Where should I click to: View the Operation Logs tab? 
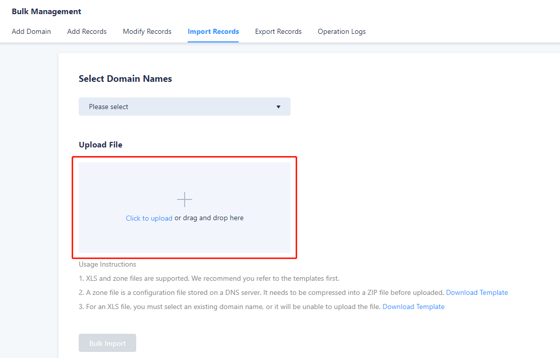coord(342,31)
